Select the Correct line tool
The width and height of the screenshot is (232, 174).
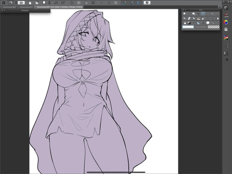pyautogui.click(x=213, y=23)
